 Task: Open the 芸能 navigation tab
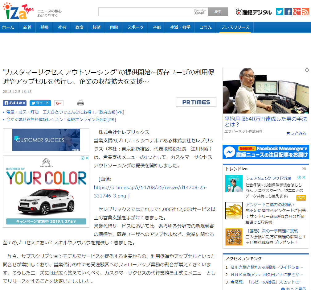pyautogui.click(x=157, y=27)
